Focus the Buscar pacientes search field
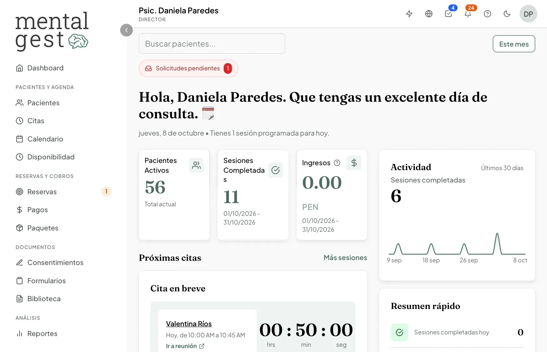Viewport: 547px width, 352px height. tap(212, 44)
